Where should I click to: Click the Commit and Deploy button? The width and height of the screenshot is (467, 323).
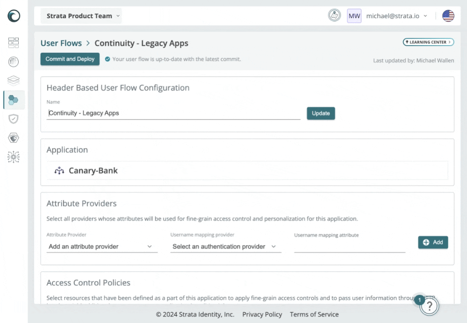coord(70,59)
